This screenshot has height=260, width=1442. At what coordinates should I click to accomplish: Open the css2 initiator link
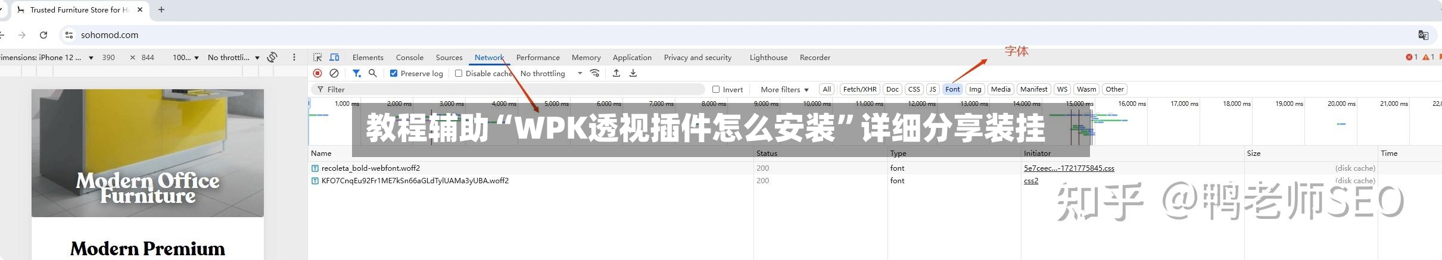(x=1030, y=181)
